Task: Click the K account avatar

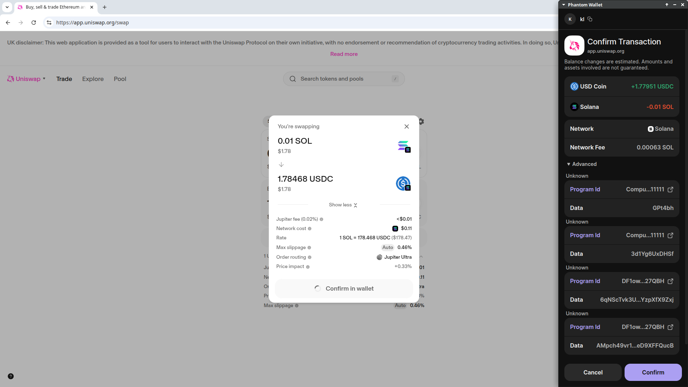Action: 570,19
